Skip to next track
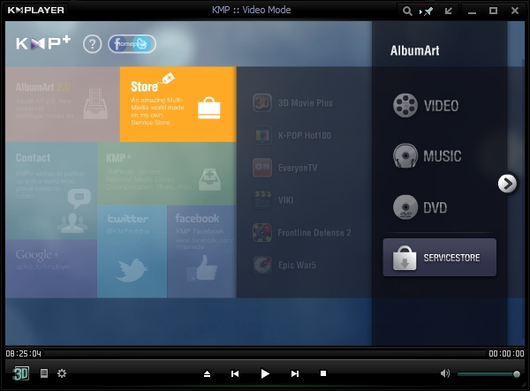This screenshot has height=391, width=530. pos(295,374)
